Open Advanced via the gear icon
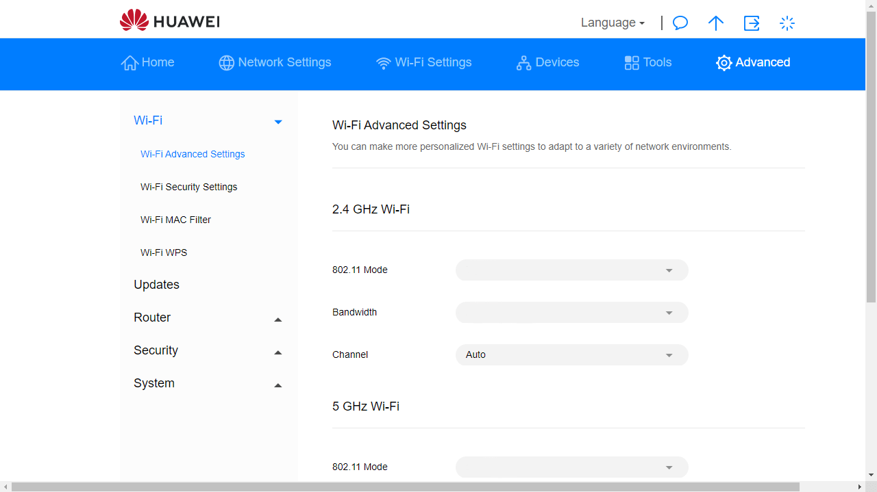Viewport: 877px width, 492px height. click(x=724, y=63)
